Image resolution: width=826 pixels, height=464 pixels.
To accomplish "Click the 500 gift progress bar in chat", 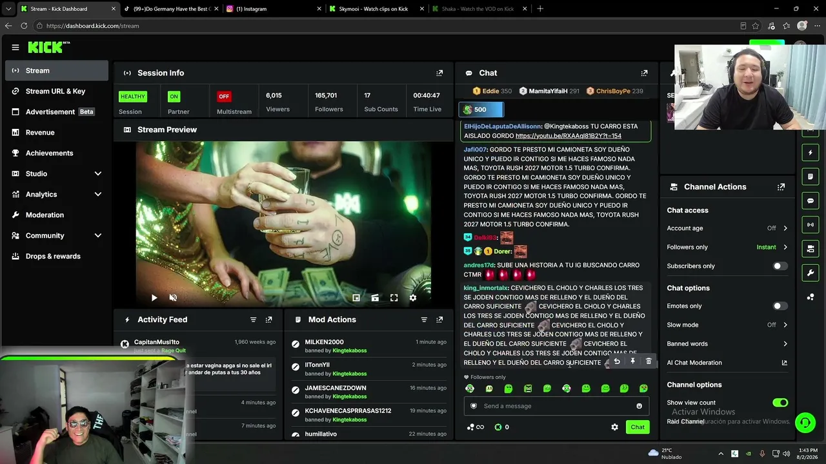I will coord(481,110).
